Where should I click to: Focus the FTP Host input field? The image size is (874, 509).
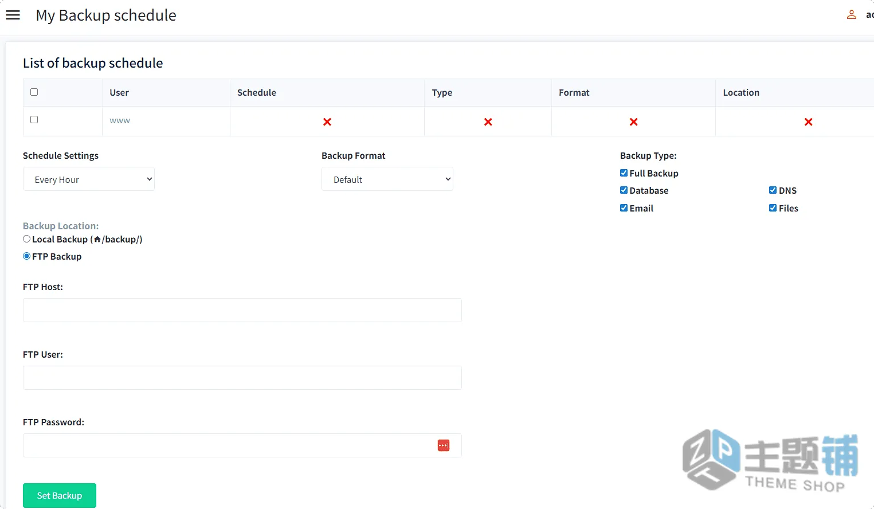(242, 310)
